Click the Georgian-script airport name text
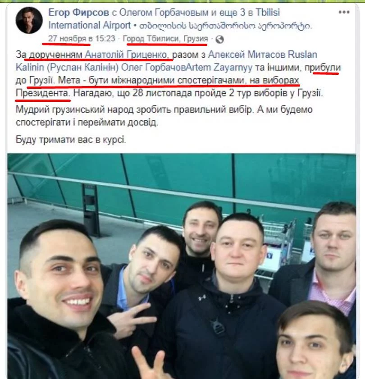Image resolution: width=365 pixels, height=379 pixels. [225, 26]
